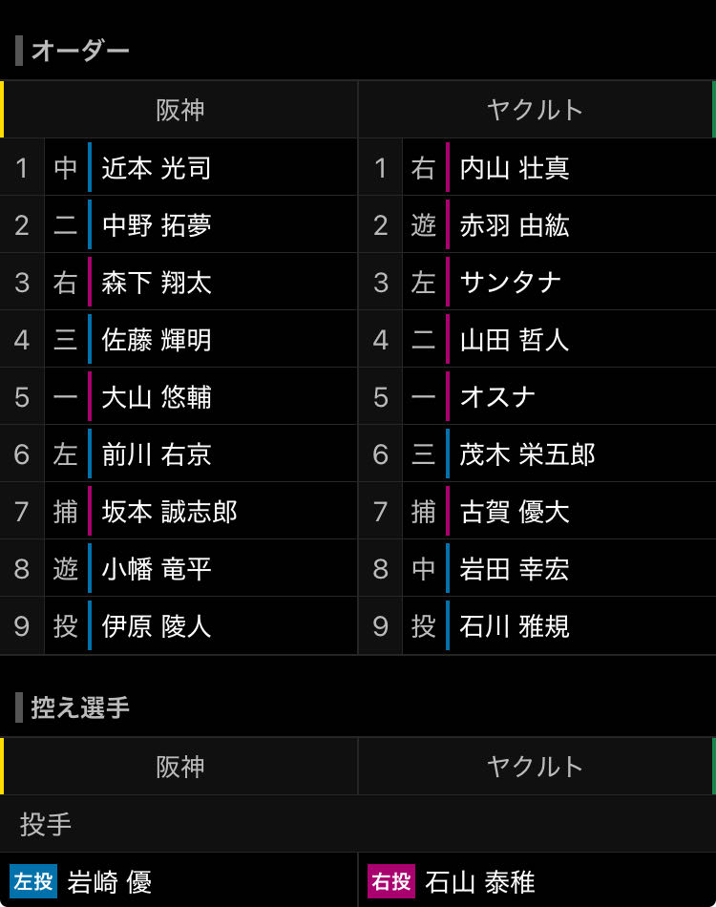Open Yakult pitcher 石川 雅規
Image resolution: width=716 pixels, height=907 pixels.
pos(515,626)
